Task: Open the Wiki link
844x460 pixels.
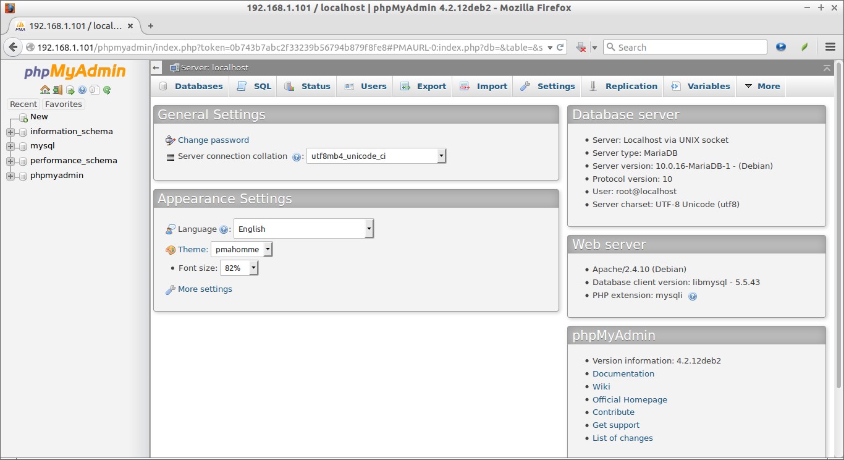Action: pos(601,387)
